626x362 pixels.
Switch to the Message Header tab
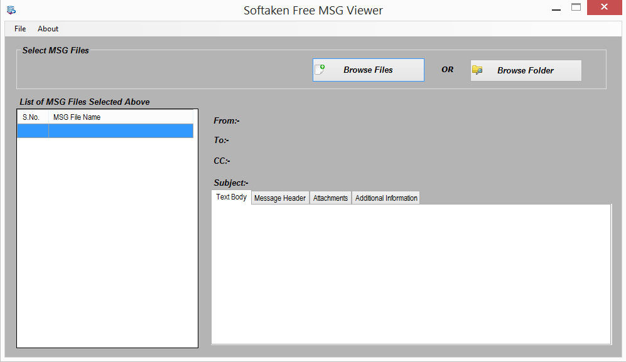pyautogui.click(x=280, y=198)
